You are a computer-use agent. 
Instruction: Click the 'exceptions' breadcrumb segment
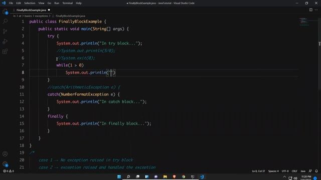tap(41, 16)
